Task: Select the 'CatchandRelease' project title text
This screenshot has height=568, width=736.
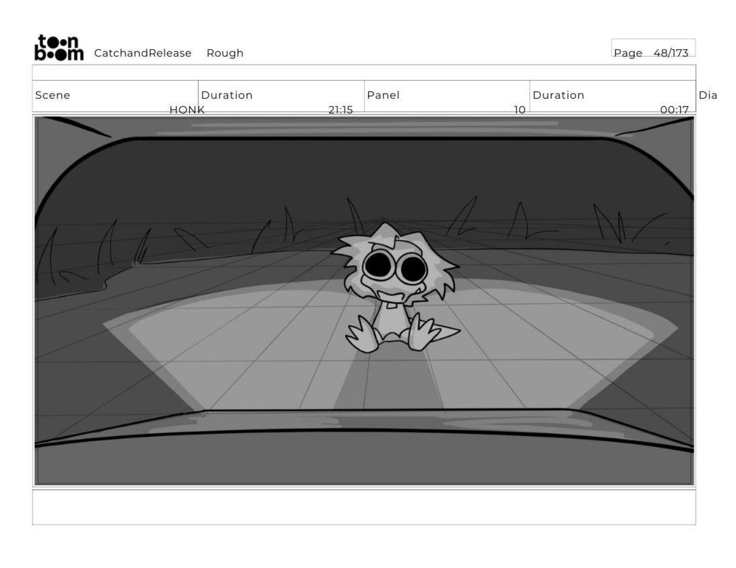Action: tap(143, 53)
